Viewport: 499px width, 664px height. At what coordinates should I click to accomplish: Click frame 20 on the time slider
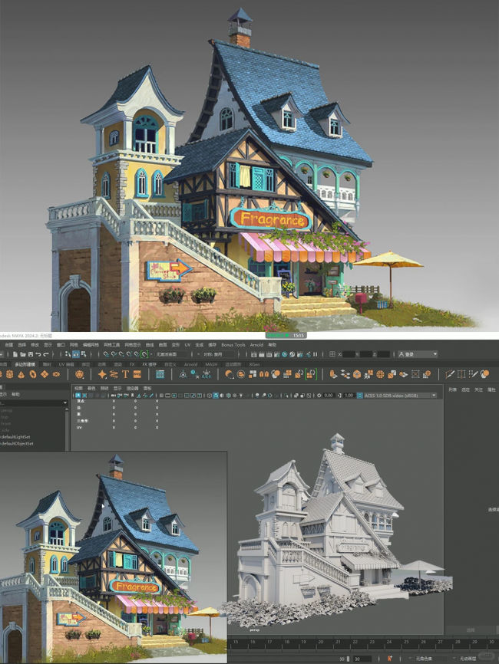[320, 642]
